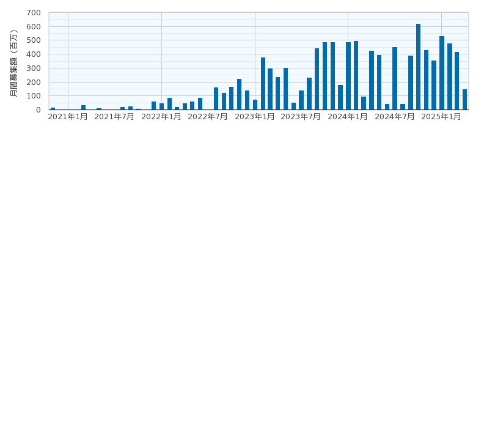Click the '2024年1月' axis label

pyautogui.click(x=348, y=117)
